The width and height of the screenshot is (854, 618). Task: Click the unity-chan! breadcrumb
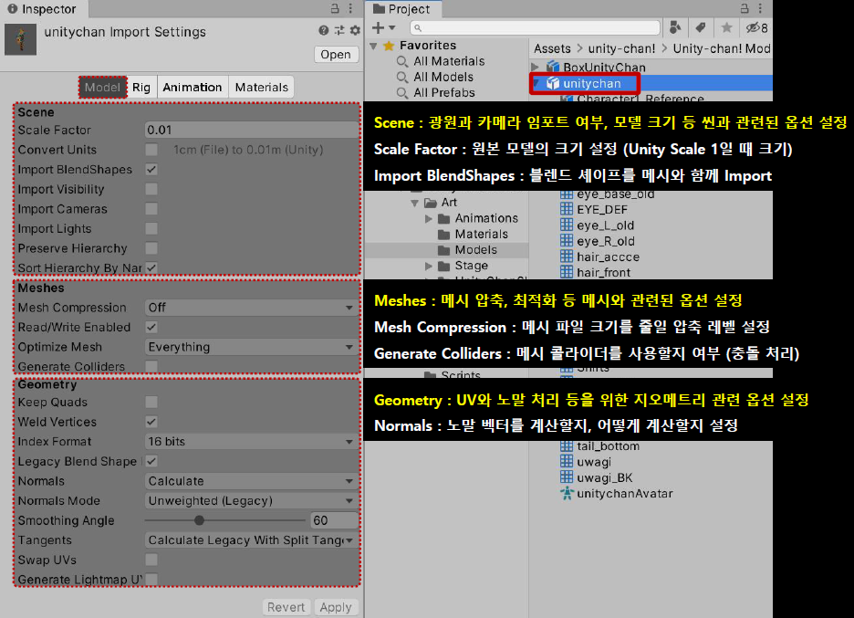(621, 48)
